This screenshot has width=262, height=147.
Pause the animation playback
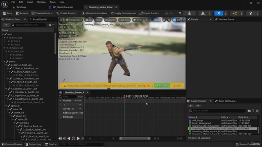coord(83,138)
